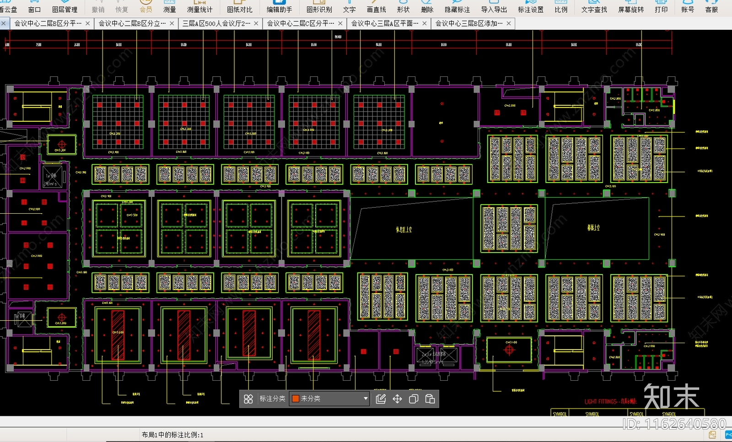Toggle 隐藏标注 hide annotations

coord(457,6)
